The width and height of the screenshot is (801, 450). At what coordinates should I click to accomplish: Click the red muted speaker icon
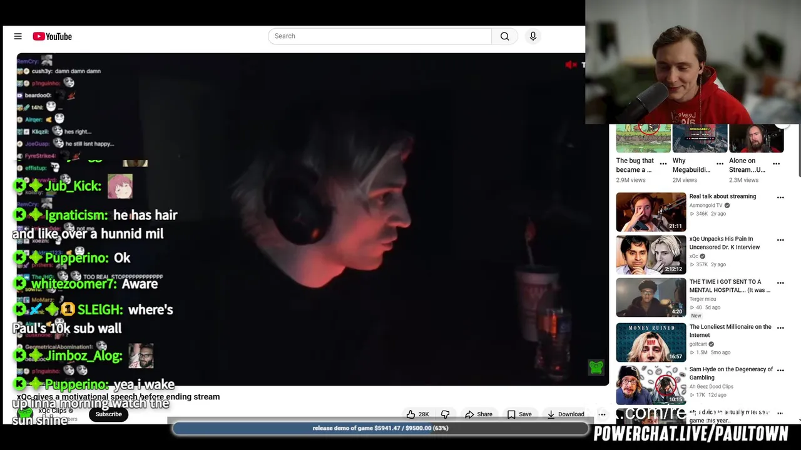click(x=571, y=64)
